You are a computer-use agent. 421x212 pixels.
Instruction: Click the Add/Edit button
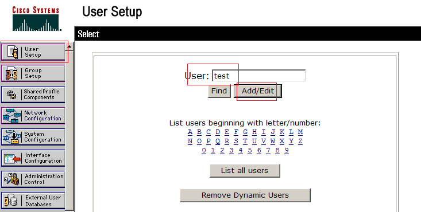click(258, 91)
